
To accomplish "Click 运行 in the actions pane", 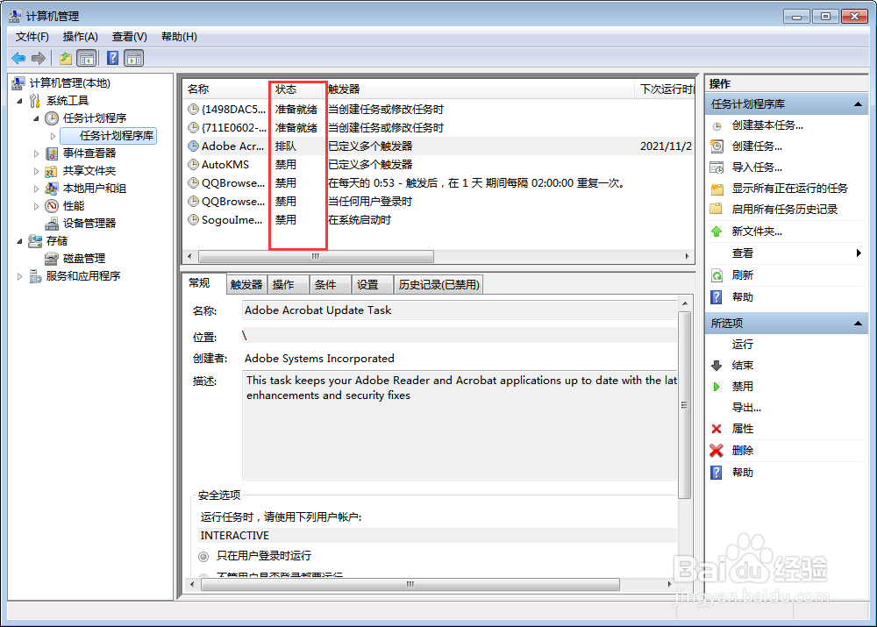I will tap(742, 345).
